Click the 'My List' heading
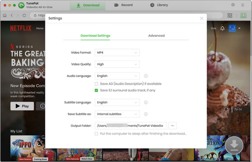Screen dimensions: 252x162 coord(17,131)
